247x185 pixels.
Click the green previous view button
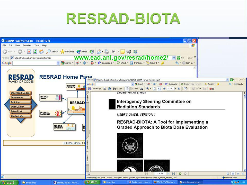click(180, 173)
